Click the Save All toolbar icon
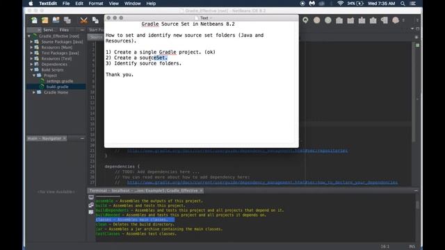This screenshot has height=250, width=445. click(x=67, y=20)
